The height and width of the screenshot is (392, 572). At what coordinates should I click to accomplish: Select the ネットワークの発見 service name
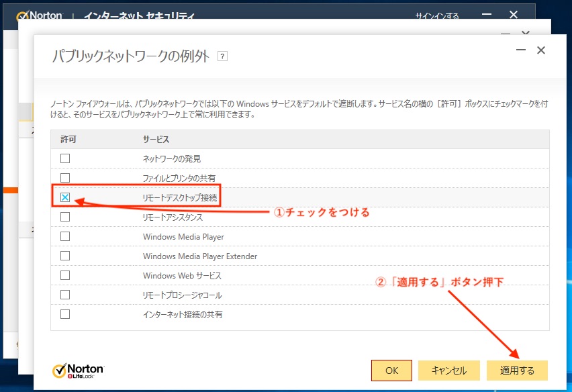pyautogui.click(x=172, y=158)
